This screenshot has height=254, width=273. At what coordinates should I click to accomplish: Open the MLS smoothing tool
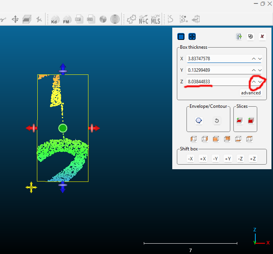click(x=155, y=19)
